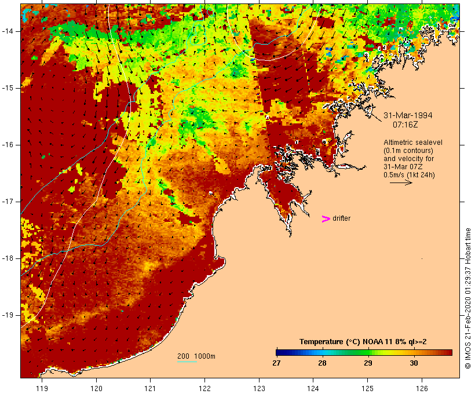The image size is (475, 394).
Task: Click the time label '07:16Z'
Action: [x=405, y=125]
